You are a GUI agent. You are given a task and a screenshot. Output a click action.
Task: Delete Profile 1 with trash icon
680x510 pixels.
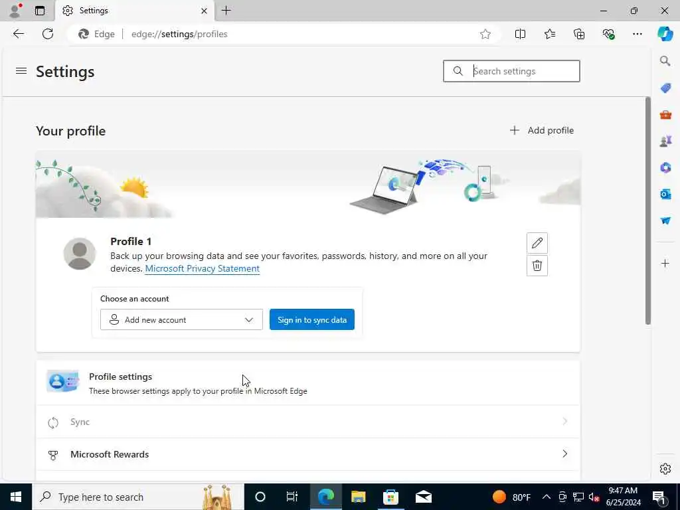pyautogui.click(x=537, y=266)
